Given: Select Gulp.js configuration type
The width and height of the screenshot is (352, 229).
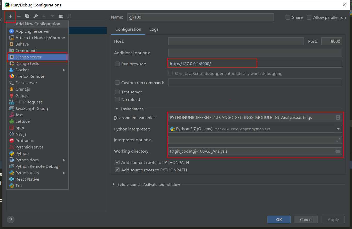Looking at the screenshot, I should tap(37, 95).
